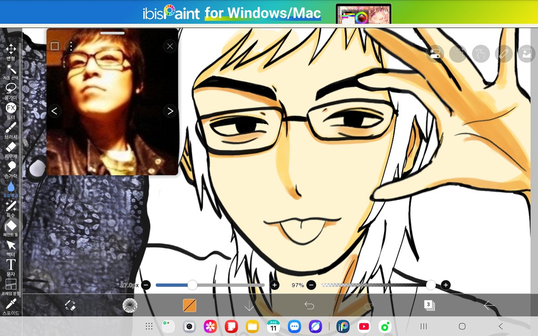Toggle the stabilizer switch icon
Viewport: 538px width, 336px height.
coord(435,54)
